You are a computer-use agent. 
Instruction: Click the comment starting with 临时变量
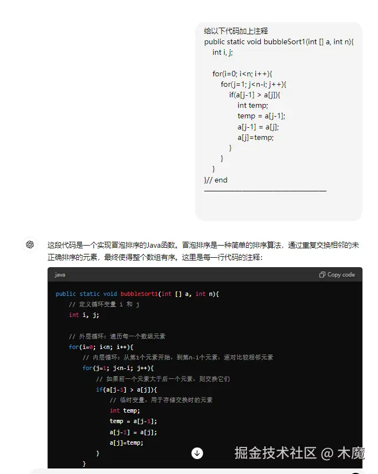coord(161,400)
